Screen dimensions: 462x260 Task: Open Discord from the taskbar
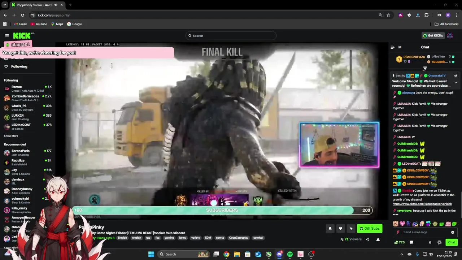[x=279, y=254]
